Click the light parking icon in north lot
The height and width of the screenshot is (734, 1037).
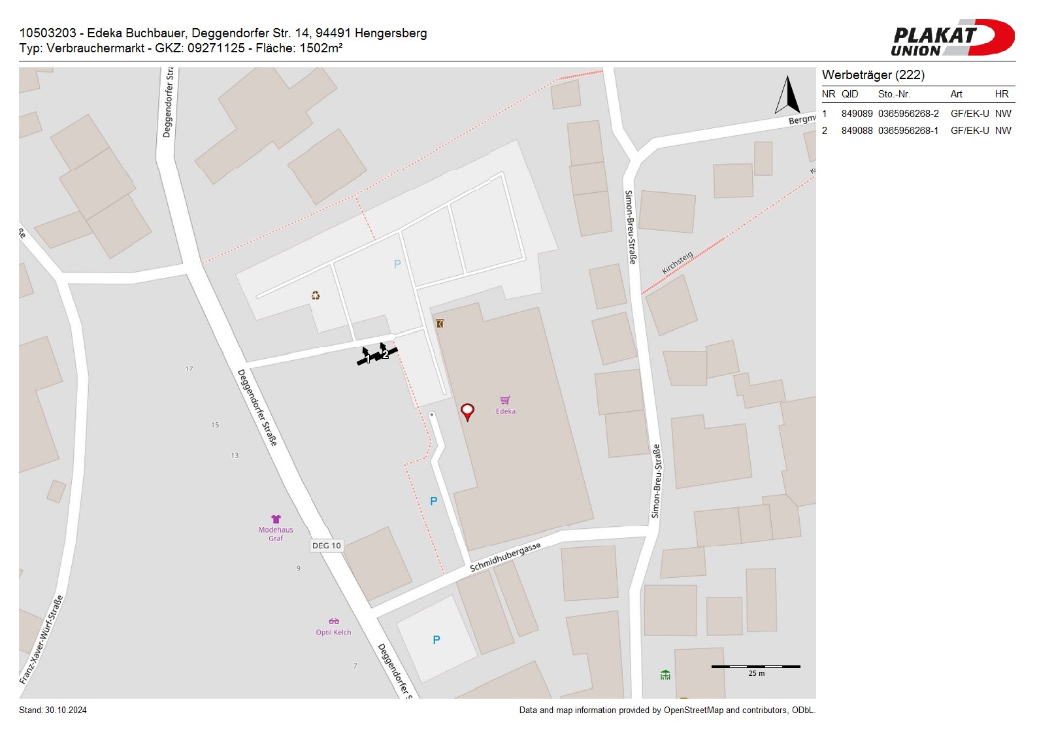click(397, 264)
